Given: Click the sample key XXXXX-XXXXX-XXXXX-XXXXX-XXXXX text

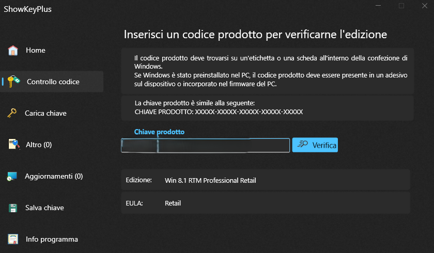Looking at the screenshot, I should [x=249, y=112].
